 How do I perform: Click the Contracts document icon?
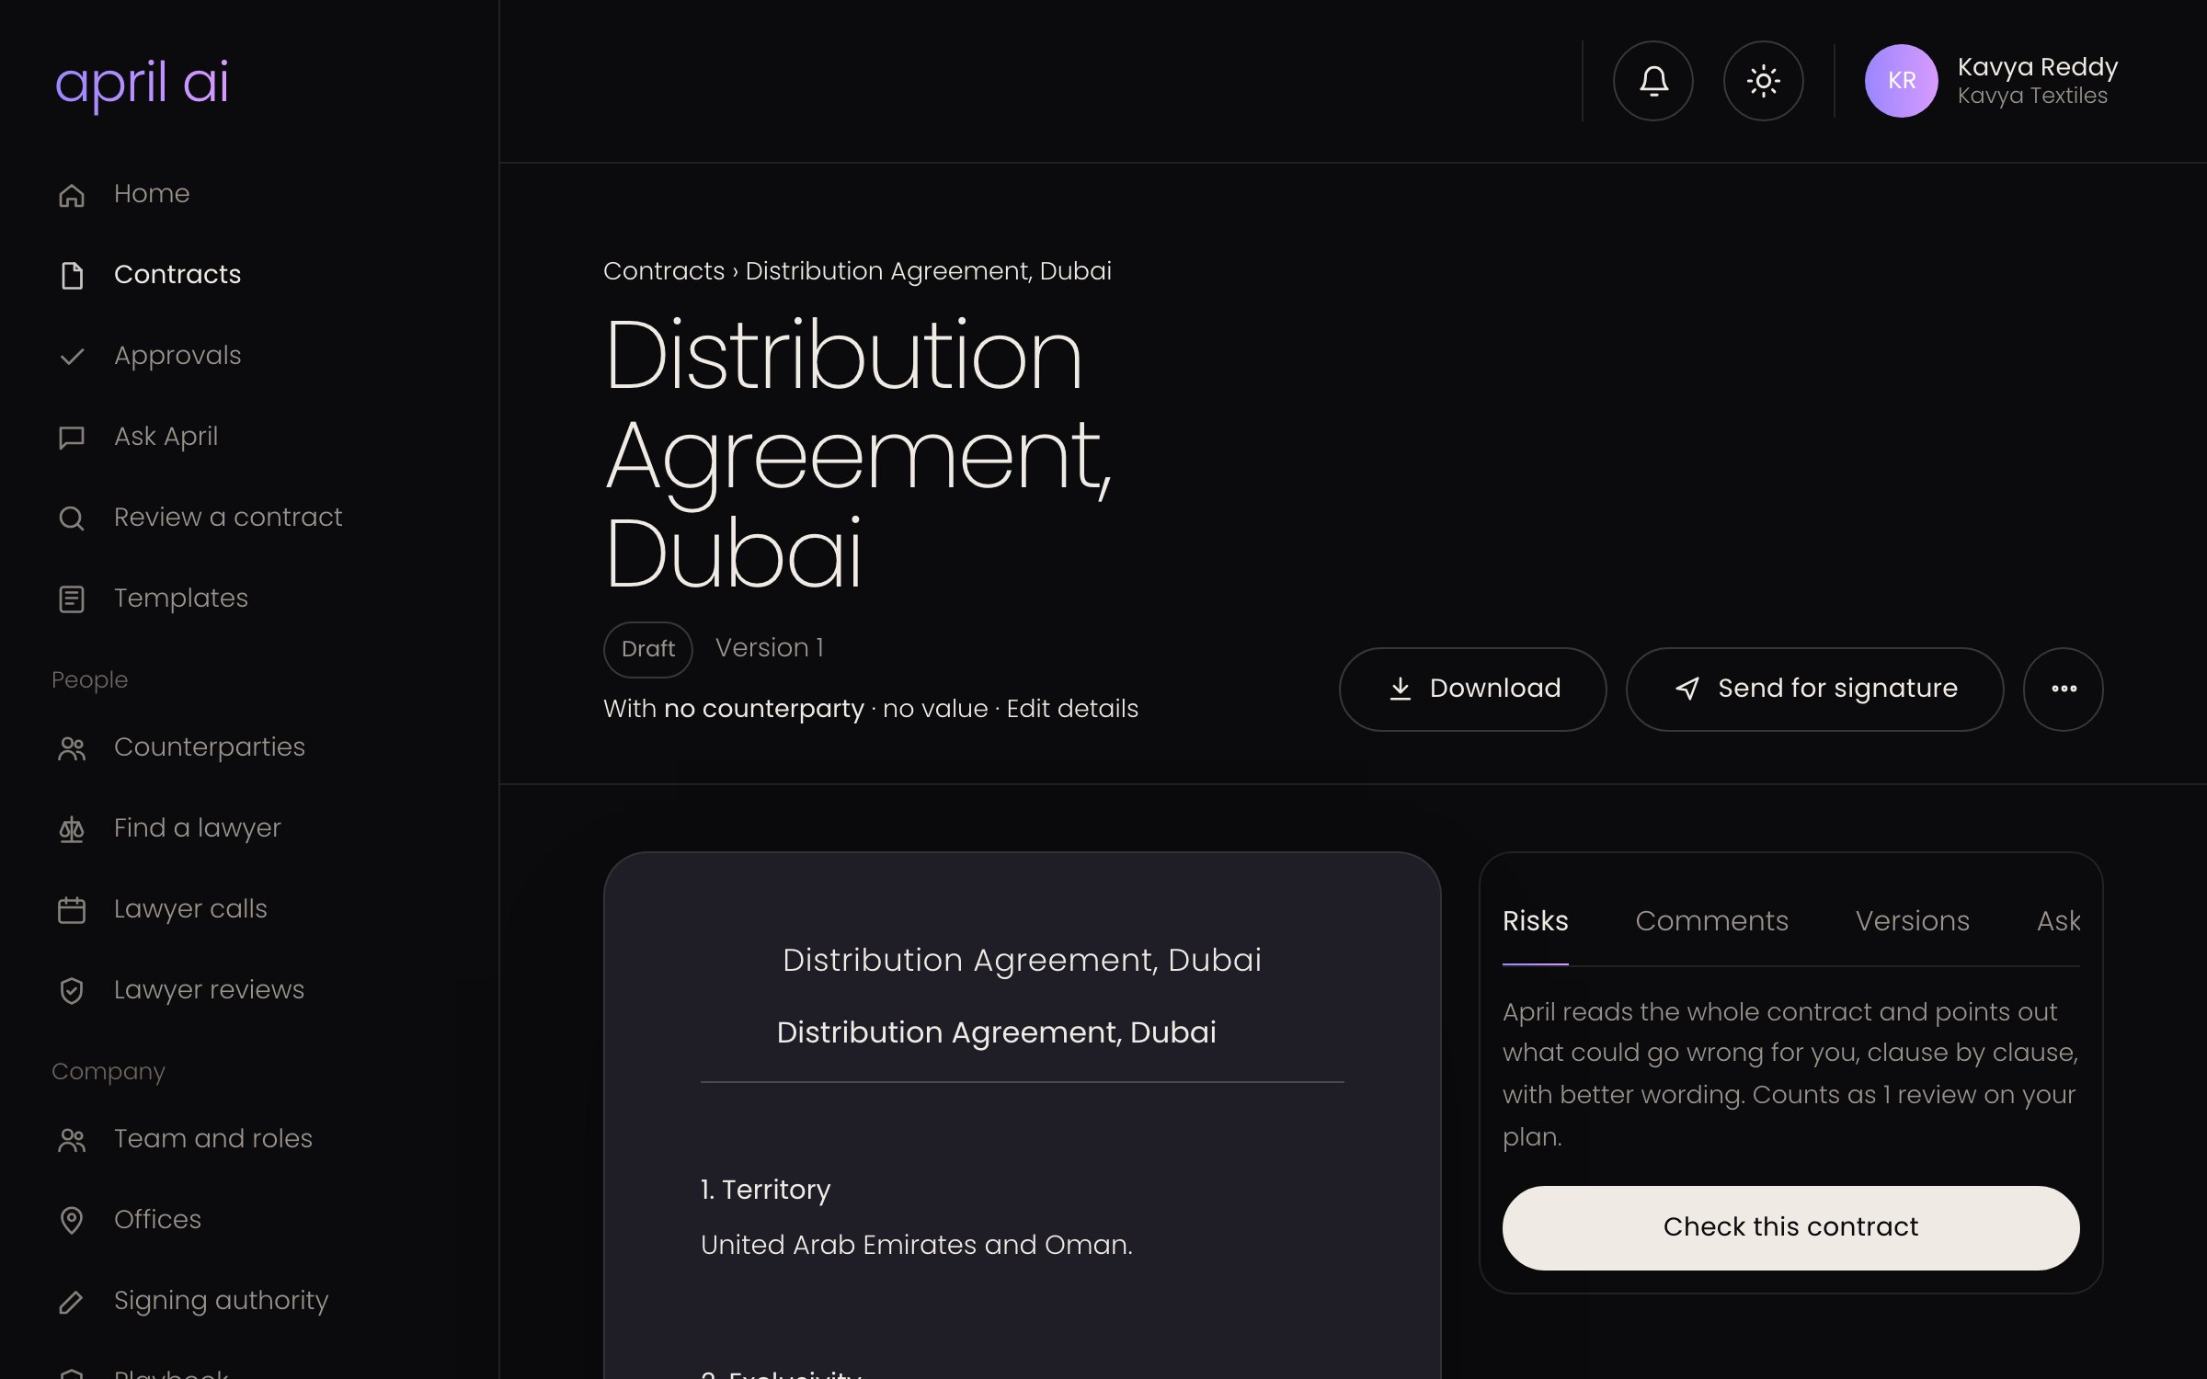pyautogui.click(x=72, y=275)
